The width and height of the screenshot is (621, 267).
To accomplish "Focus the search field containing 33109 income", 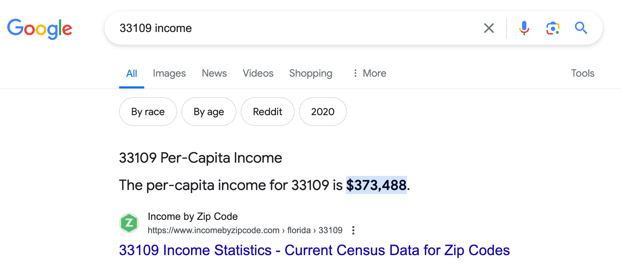I will 288,28.
